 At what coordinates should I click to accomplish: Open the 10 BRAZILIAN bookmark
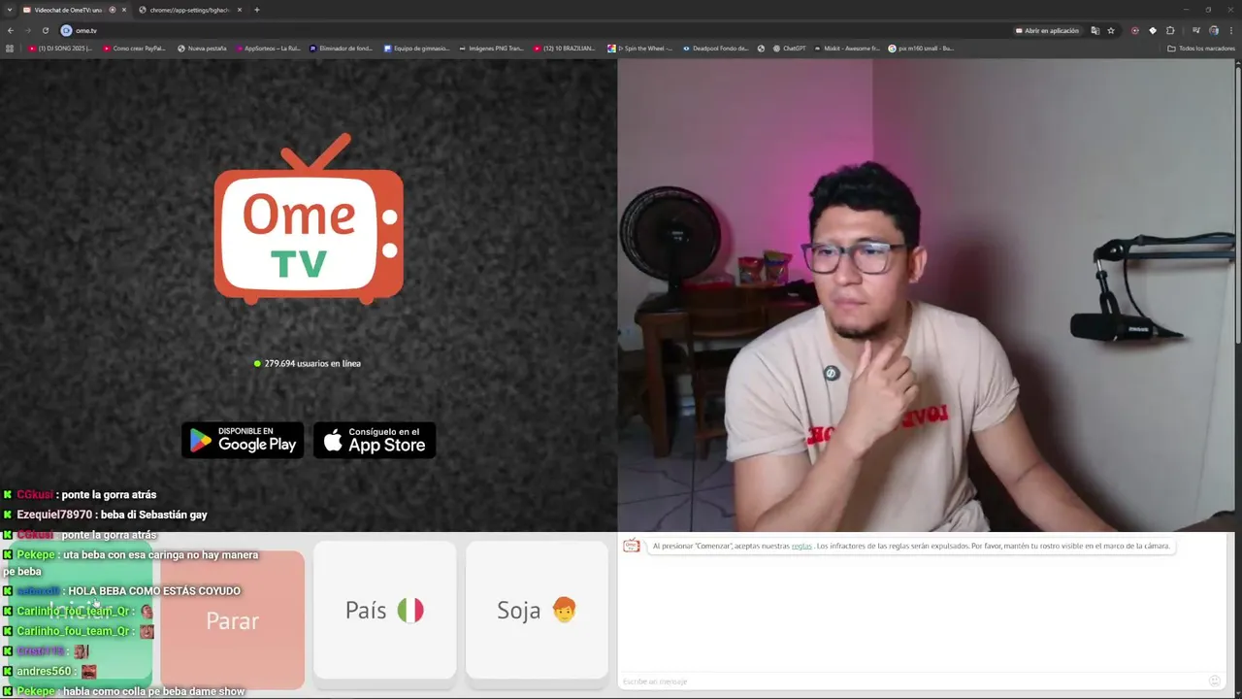tap(565, 48)
